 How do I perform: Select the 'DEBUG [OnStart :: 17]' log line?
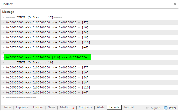[89, 17]
